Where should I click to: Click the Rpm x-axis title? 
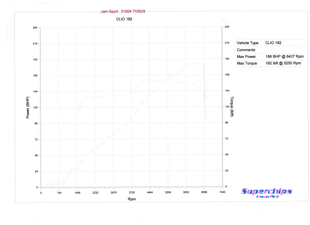point(132,199)
